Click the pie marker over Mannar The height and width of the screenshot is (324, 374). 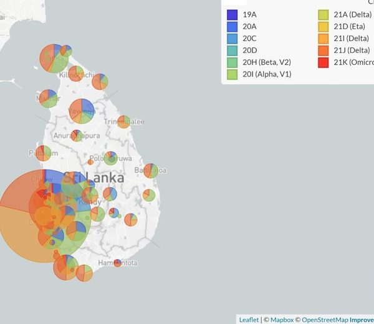click(48, 98)
